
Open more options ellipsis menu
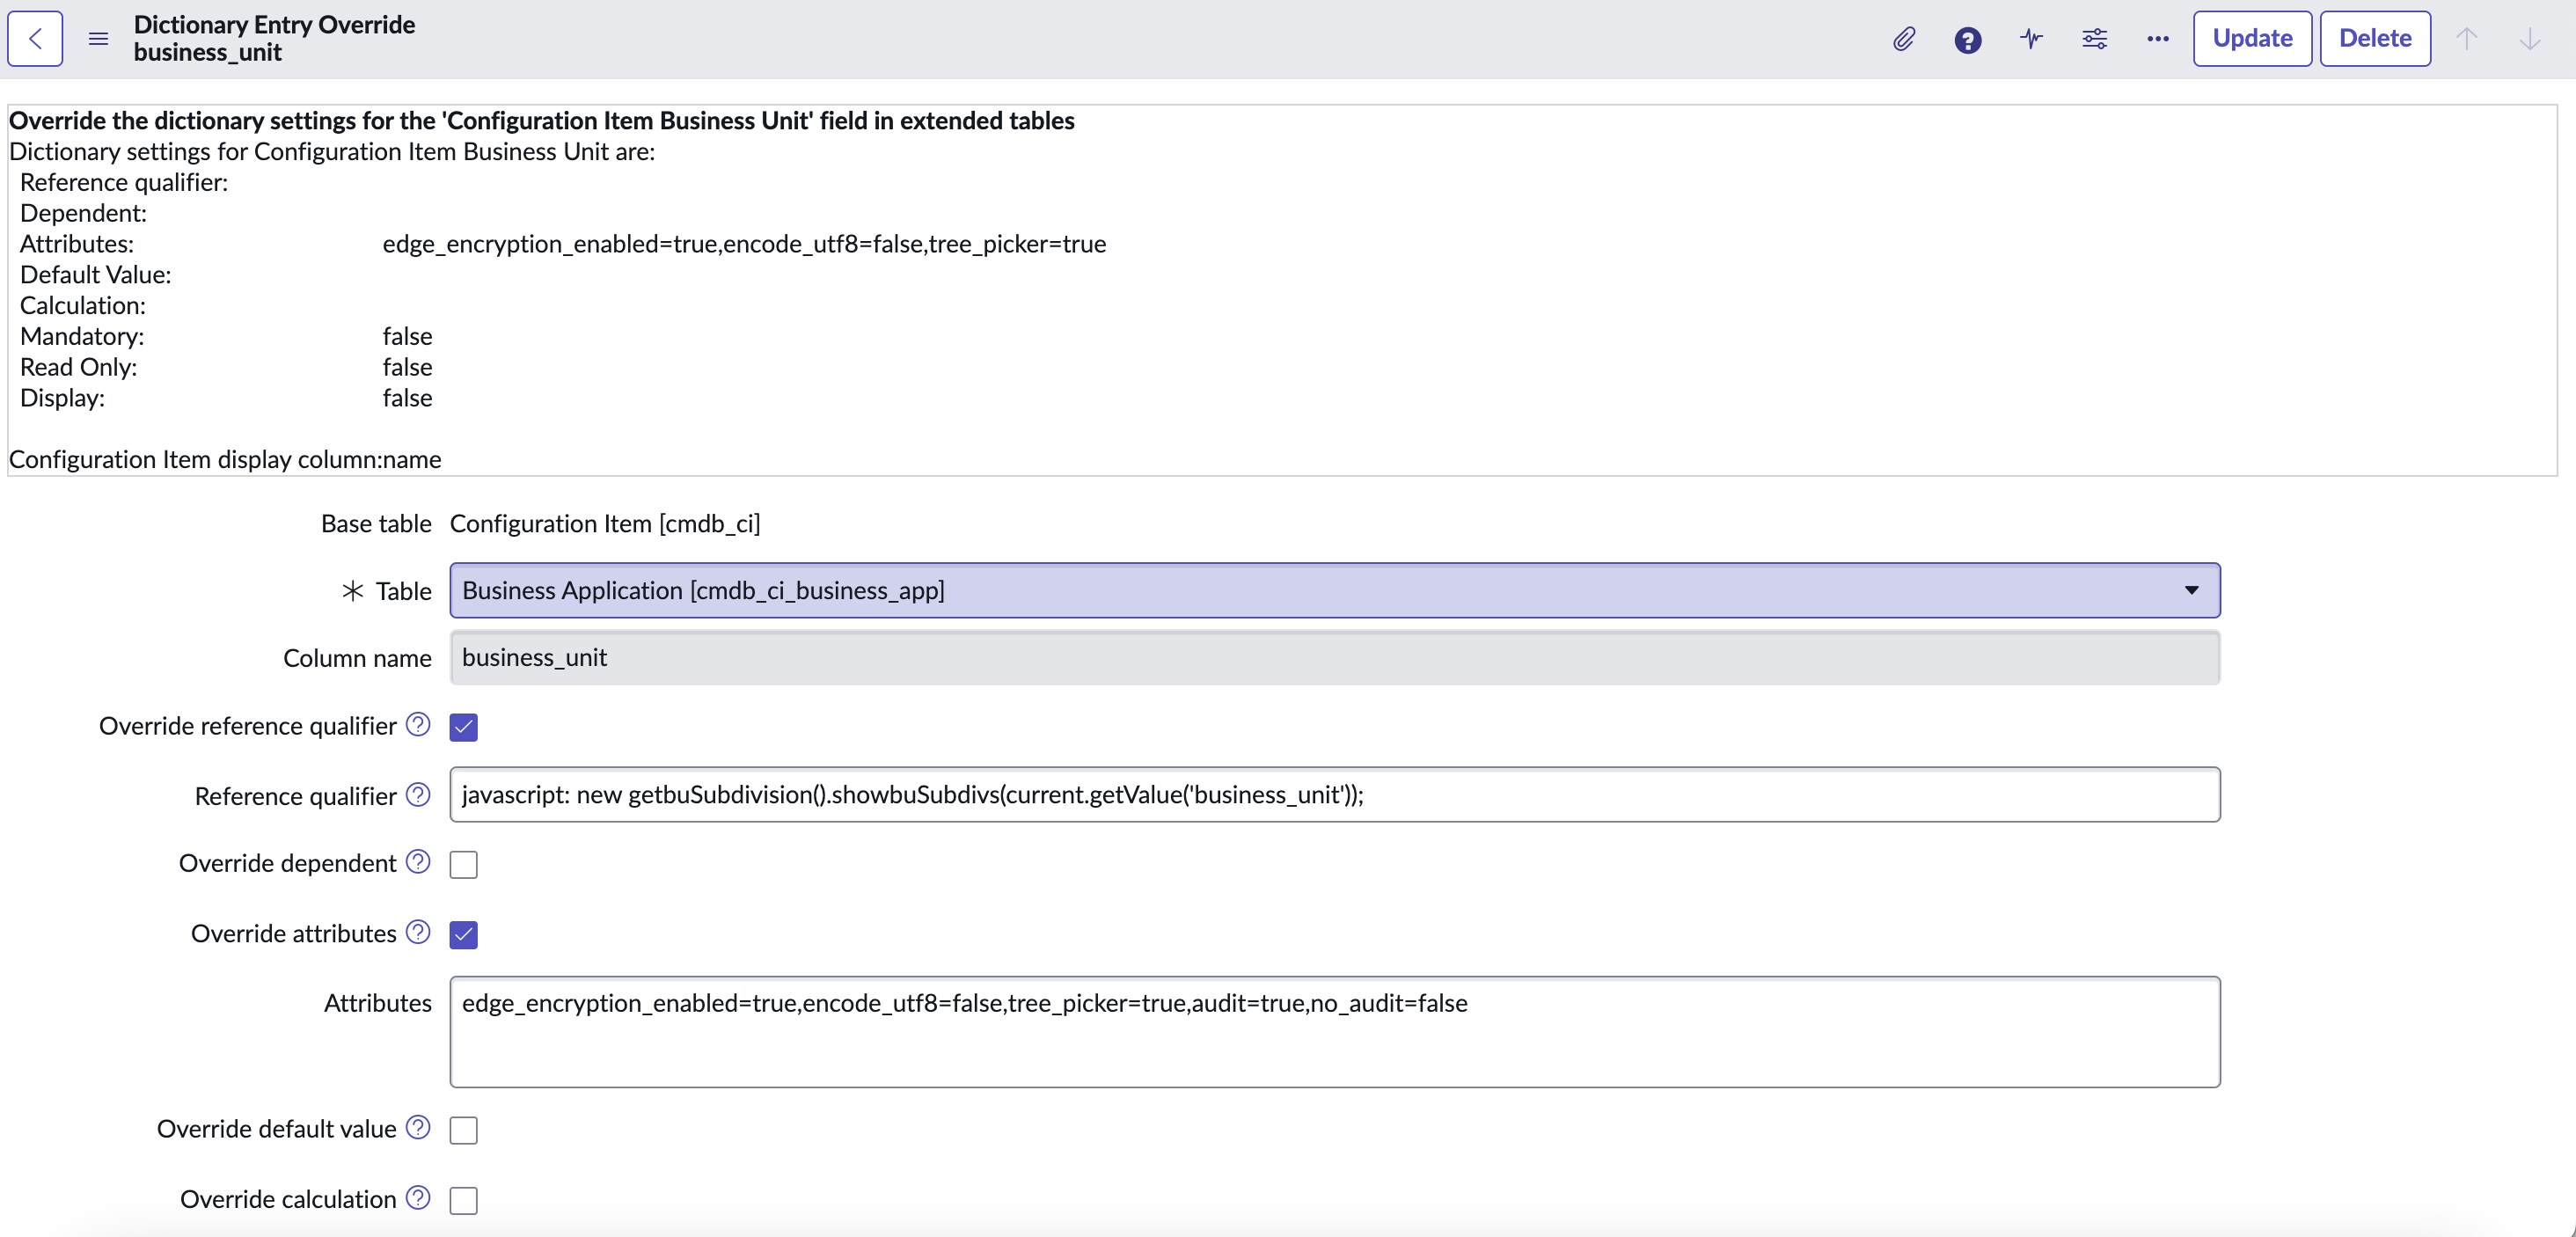[2158, 39]
